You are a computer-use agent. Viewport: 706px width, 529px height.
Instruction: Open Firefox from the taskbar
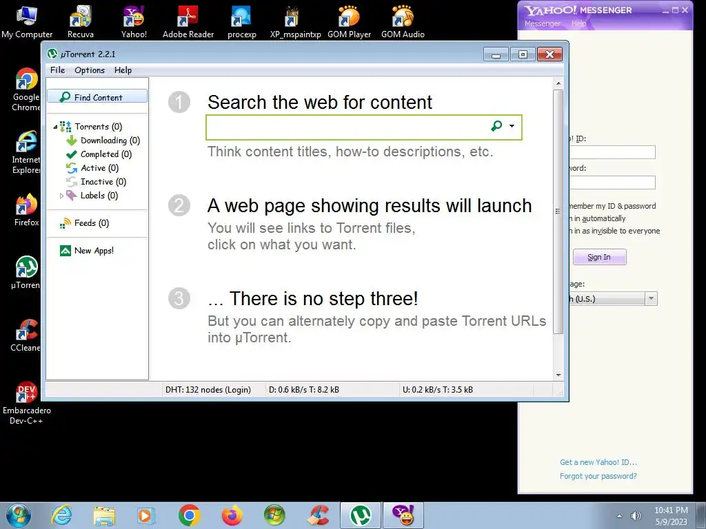pos(232,515)
